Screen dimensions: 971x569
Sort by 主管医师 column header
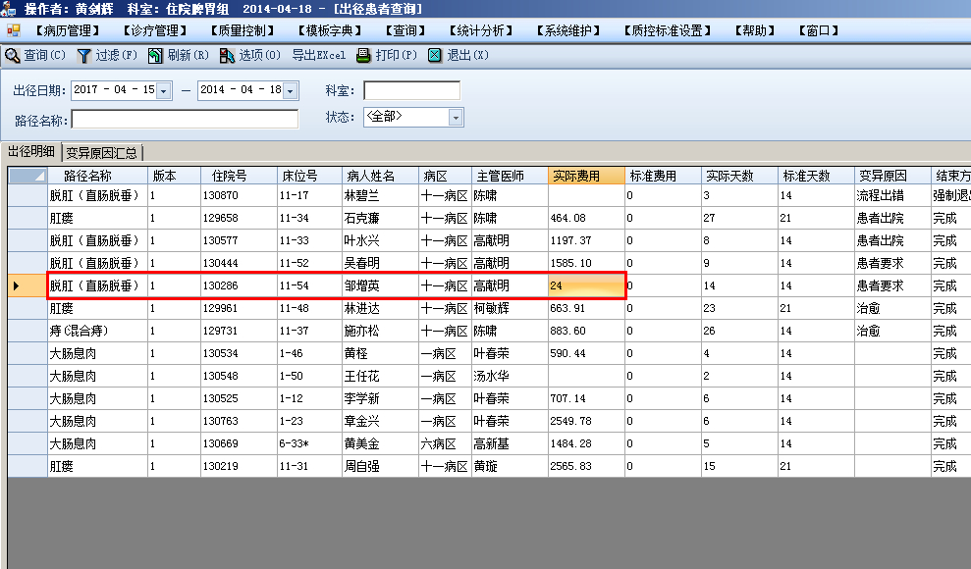click(x=509, y=176)
